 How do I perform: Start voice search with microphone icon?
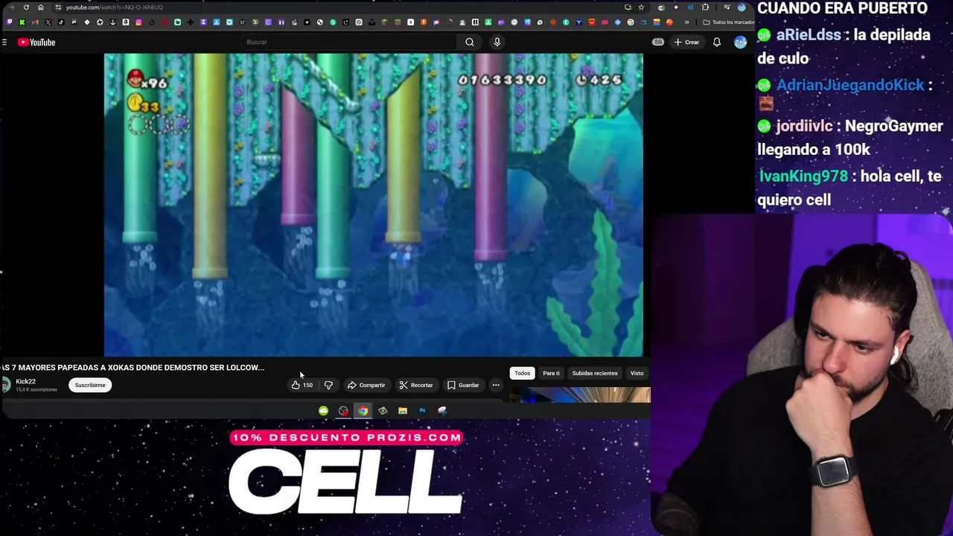(497, 42)
